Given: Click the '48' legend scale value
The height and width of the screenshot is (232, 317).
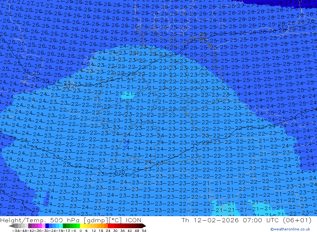Looking at the screenshot, I should (137, 231).
